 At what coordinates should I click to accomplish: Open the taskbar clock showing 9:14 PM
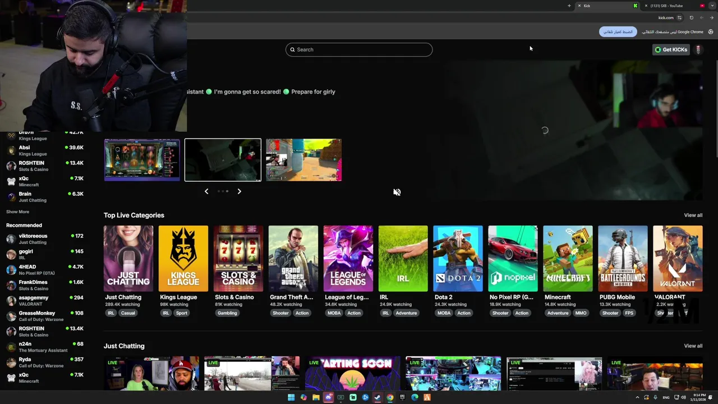pos(699,397)
